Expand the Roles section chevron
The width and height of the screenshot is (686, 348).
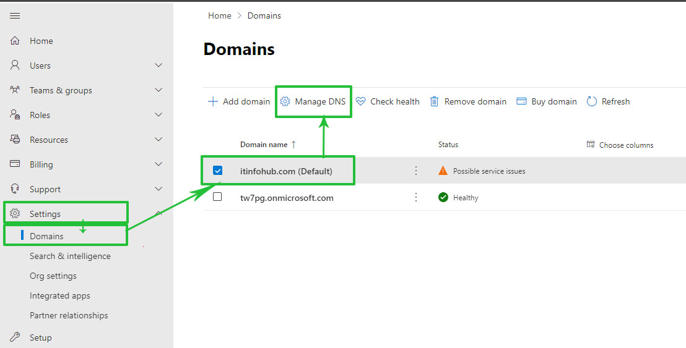(159, 114)
